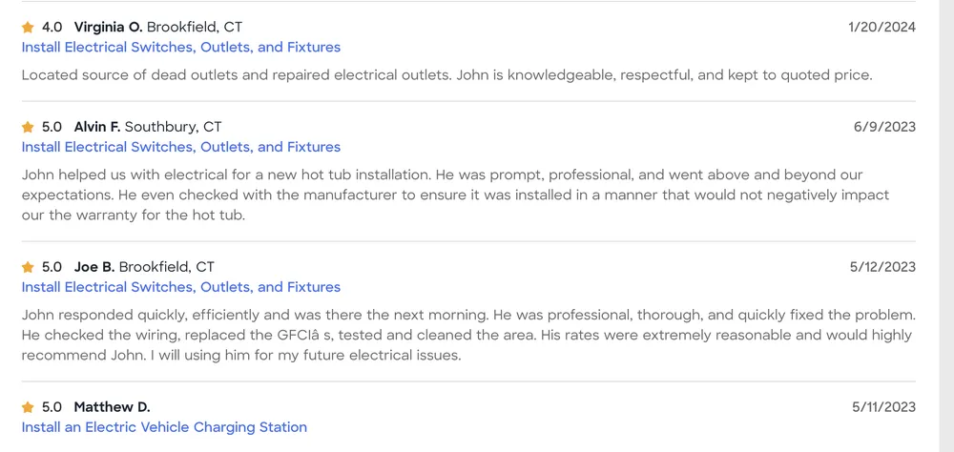This screenshot has height=452, width=954.
Task: Open the Install an Electric Vehicle Charging Station link
Action: 164,427
